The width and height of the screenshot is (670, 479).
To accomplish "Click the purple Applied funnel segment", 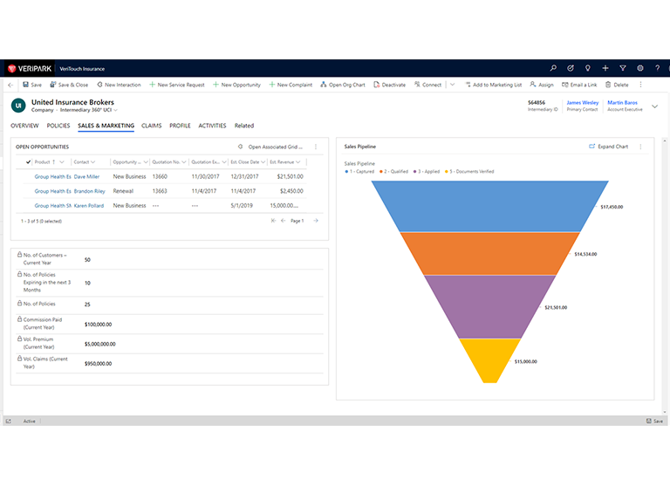I will pos(489,307).
